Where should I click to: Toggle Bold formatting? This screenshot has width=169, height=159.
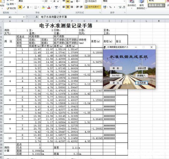pyautogui.click(x=20, y=7)
